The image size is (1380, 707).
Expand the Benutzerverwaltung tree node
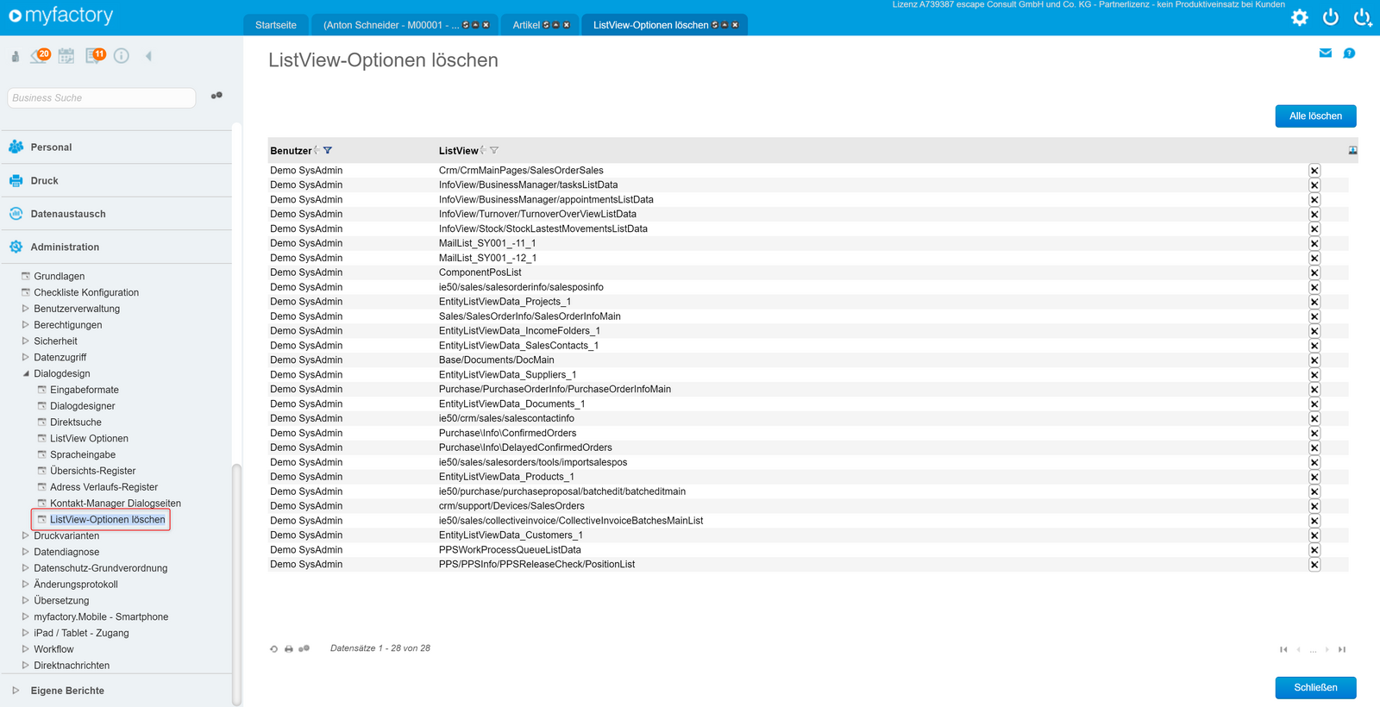click(x=25, y=309)
